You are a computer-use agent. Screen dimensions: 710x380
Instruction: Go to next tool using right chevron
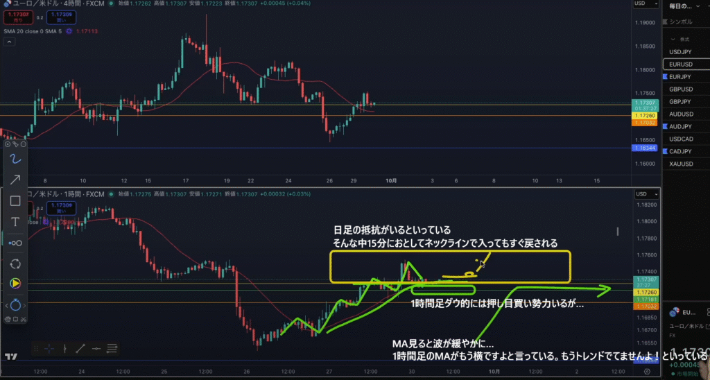(x=24, y=306)
